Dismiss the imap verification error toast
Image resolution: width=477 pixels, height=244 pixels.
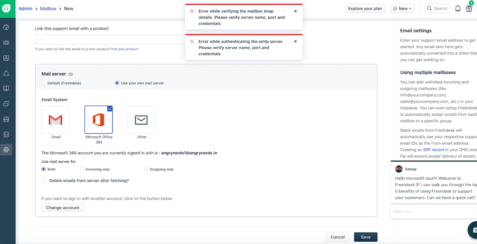295,11
